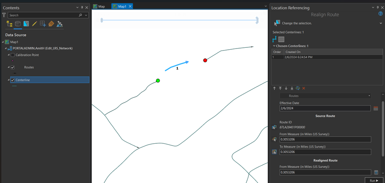This screenshot has width=385, height=183.
Task: Enable Calibration Point layer checkbox
Action: coord(13,55)
